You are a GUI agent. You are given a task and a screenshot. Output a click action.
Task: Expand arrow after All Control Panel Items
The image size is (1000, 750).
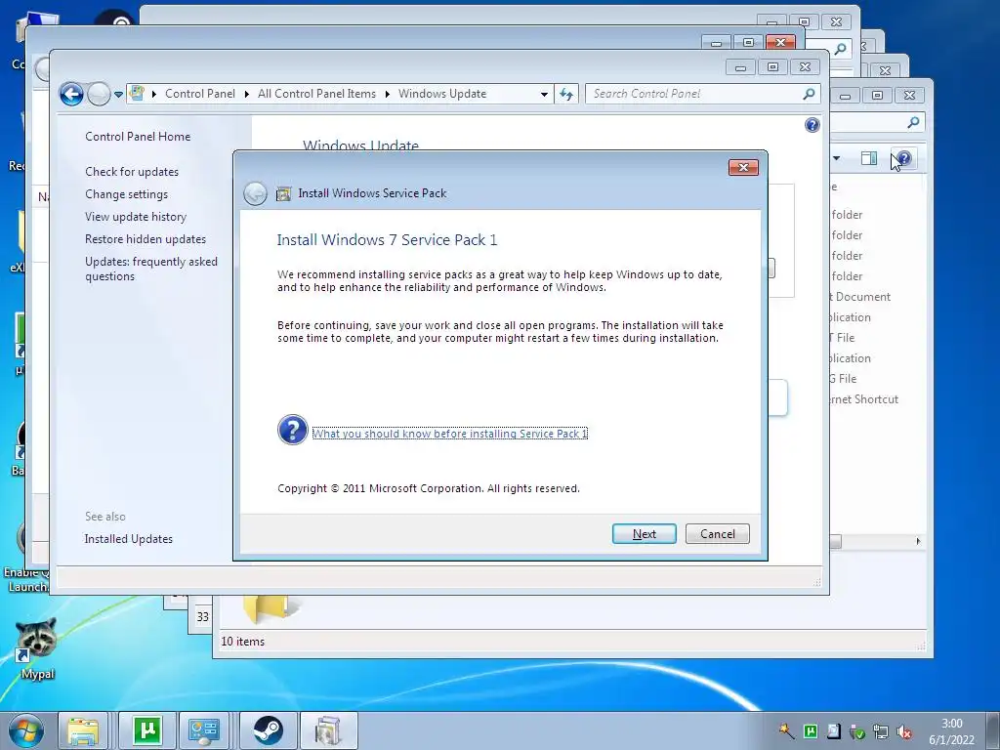pos(387,94)
